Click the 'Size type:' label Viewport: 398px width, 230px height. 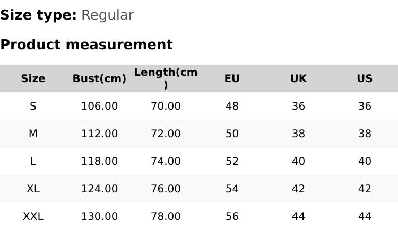click(38, 15)
